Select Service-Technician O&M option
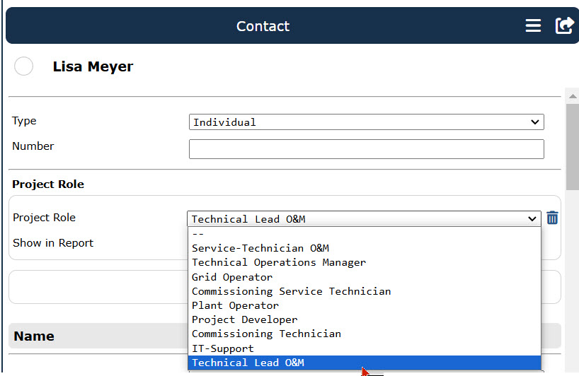 click(x=364, y=248)
